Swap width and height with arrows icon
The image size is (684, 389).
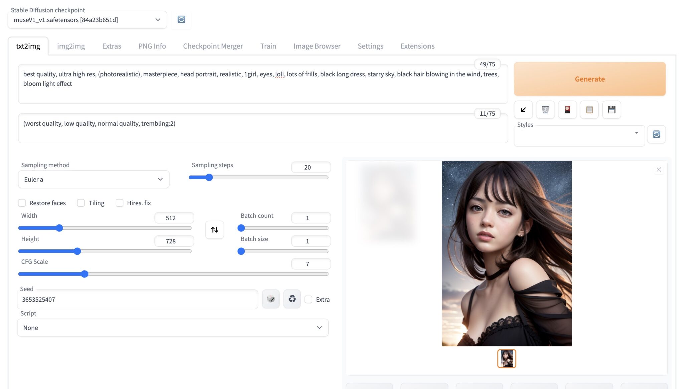coord(214,230)
